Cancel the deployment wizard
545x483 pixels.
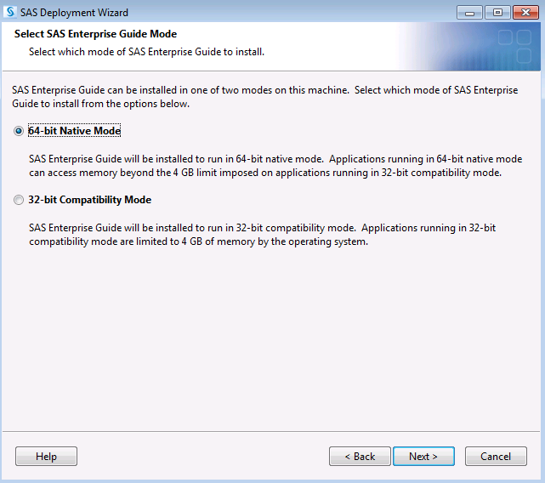pyautogui.click(x=496, y=457)
